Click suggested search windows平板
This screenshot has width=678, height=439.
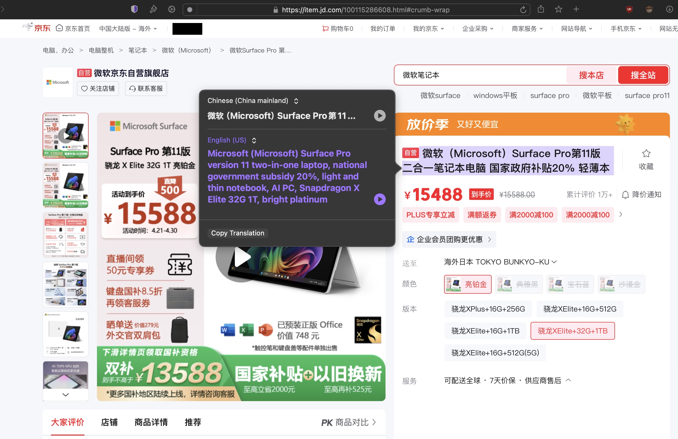tap(495, 95)
